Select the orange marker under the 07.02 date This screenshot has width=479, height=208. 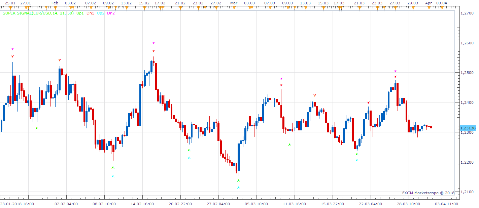(x=90, y=8)
